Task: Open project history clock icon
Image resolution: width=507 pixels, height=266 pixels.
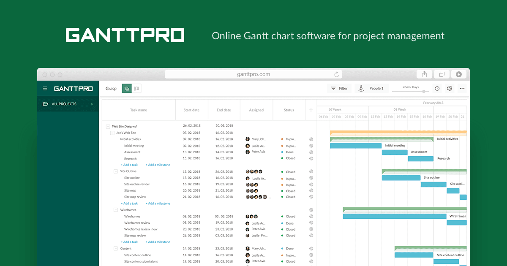Action: point(437,89)
